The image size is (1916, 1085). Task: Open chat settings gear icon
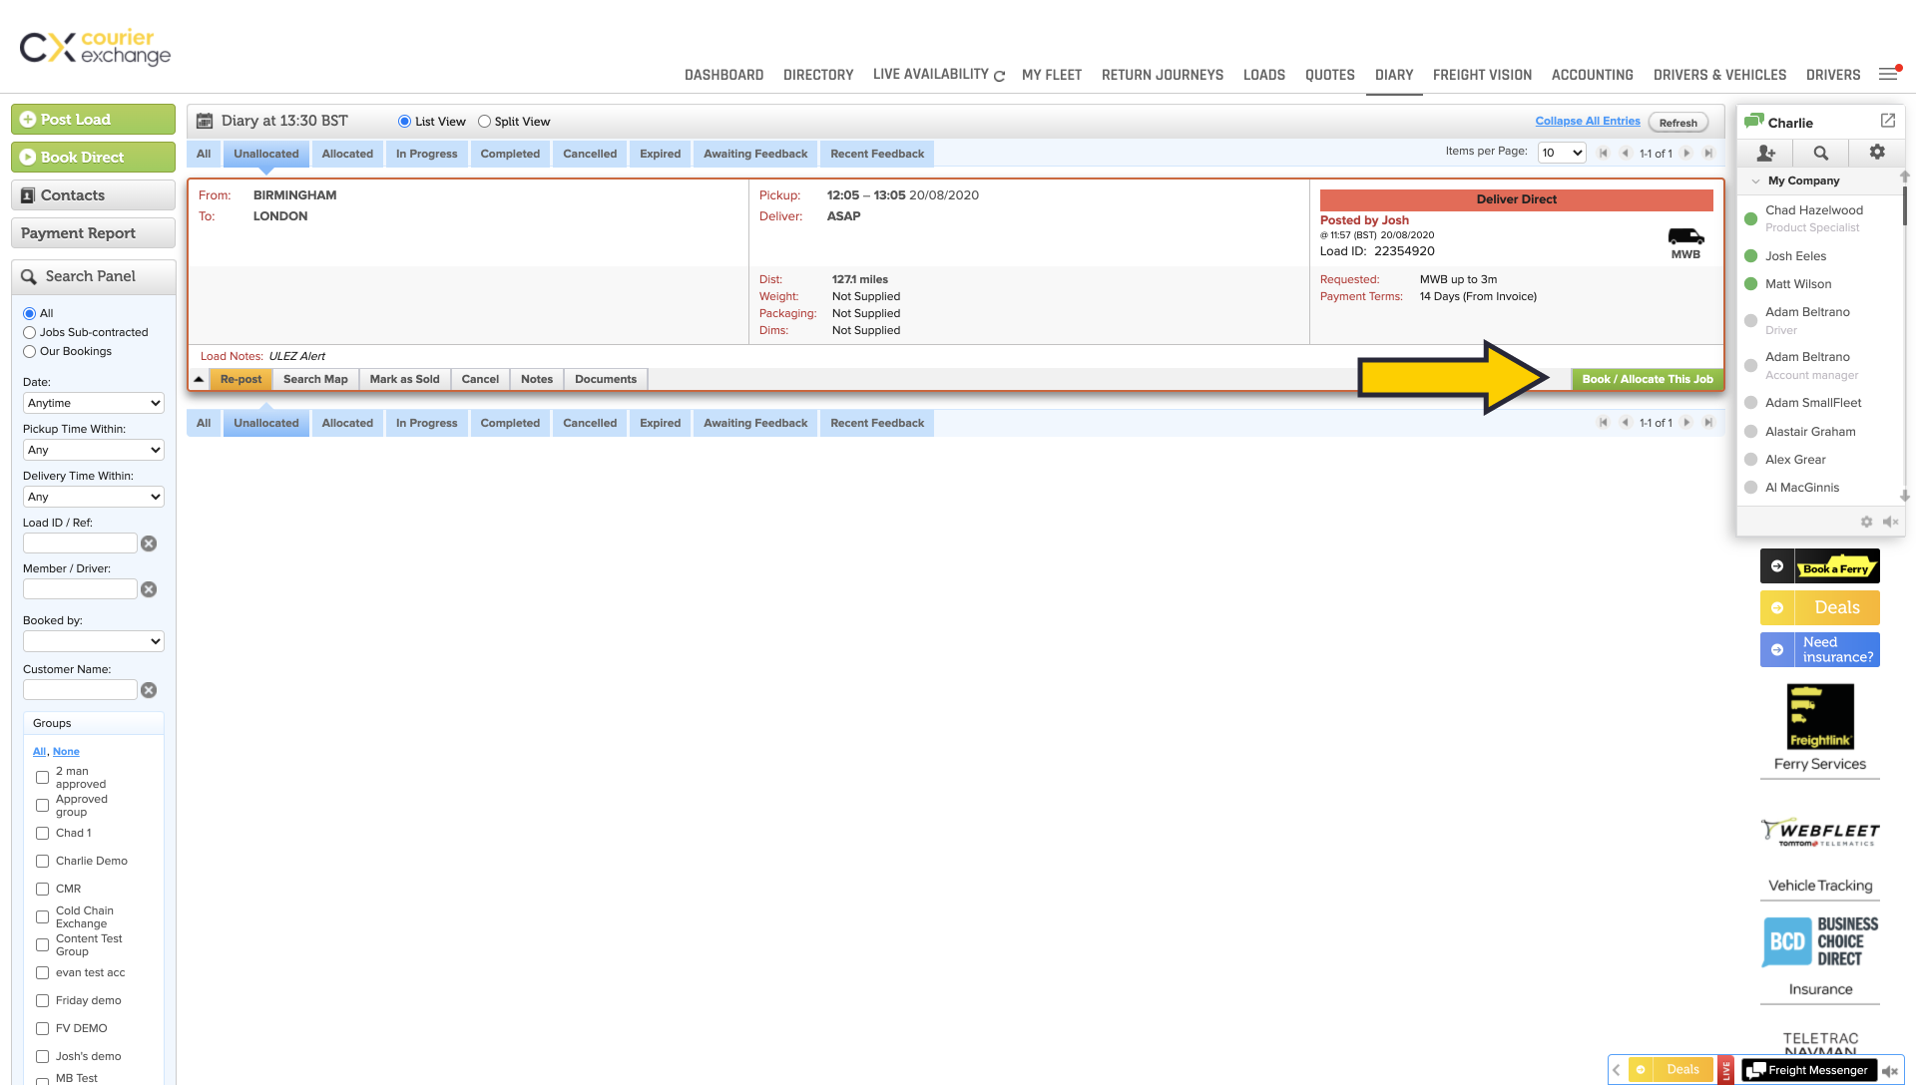click(1877, 152)
